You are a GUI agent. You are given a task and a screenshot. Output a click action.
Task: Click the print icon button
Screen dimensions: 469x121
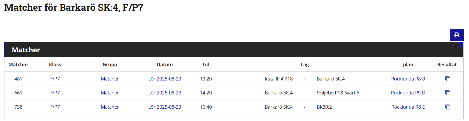point(457,35)
